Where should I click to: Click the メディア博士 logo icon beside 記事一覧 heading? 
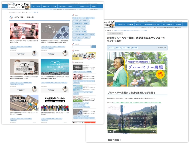(x=11, y=17)
